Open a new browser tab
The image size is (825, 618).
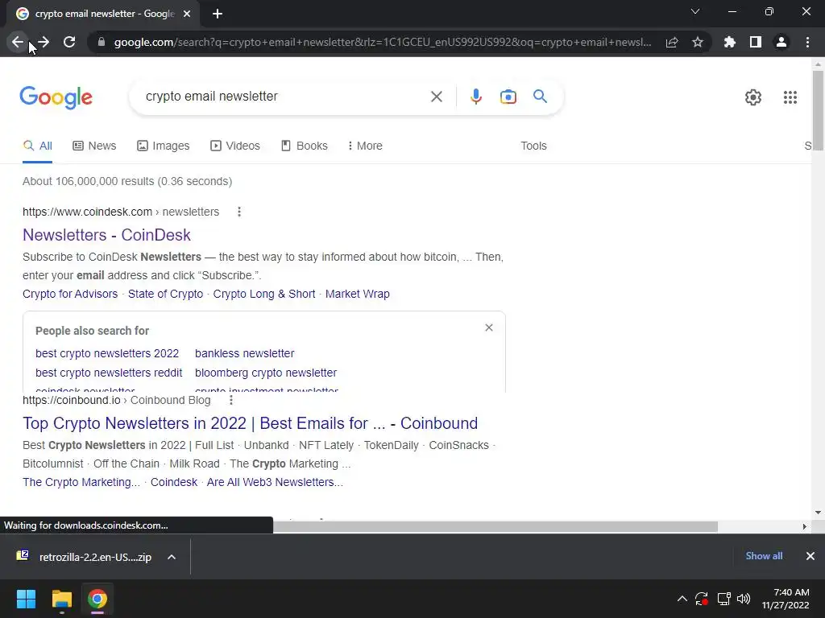(x=218, y=14)
